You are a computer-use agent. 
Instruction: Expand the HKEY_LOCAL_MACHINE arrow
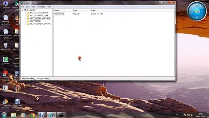(25, 18)
